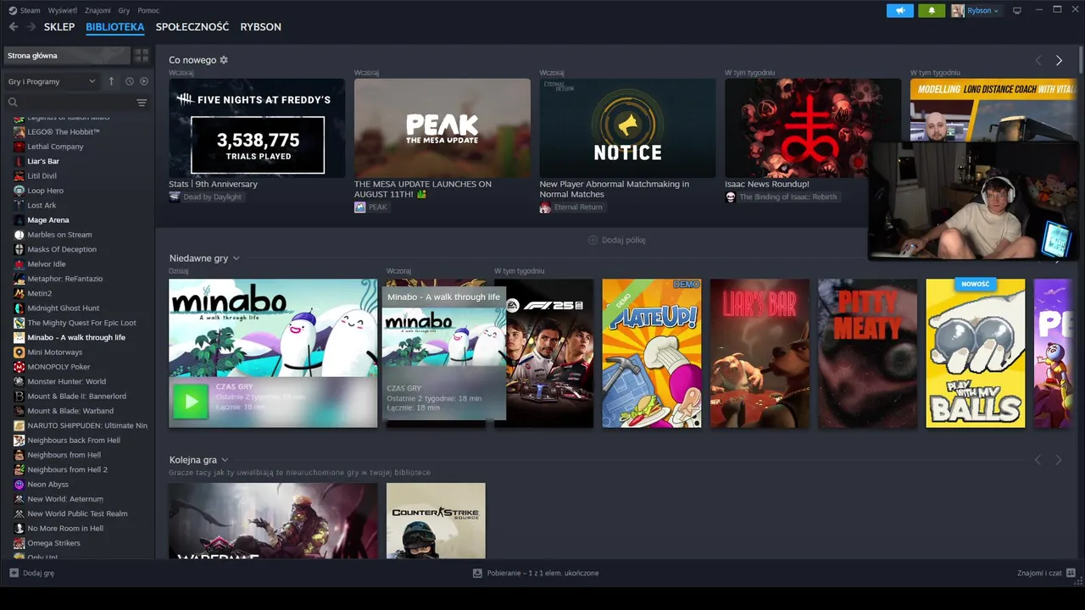
Task: Toggle sort by recent activity clock icon
Action: click(x=130, y=81)
